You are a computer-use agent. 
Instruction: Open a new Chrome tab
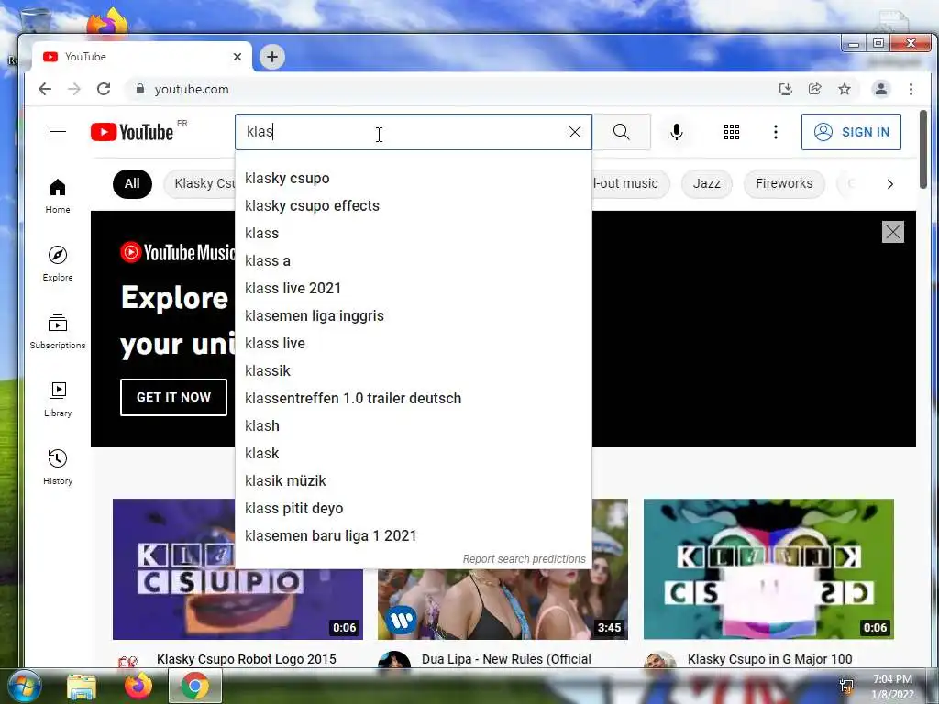click(x=271, y=57)
